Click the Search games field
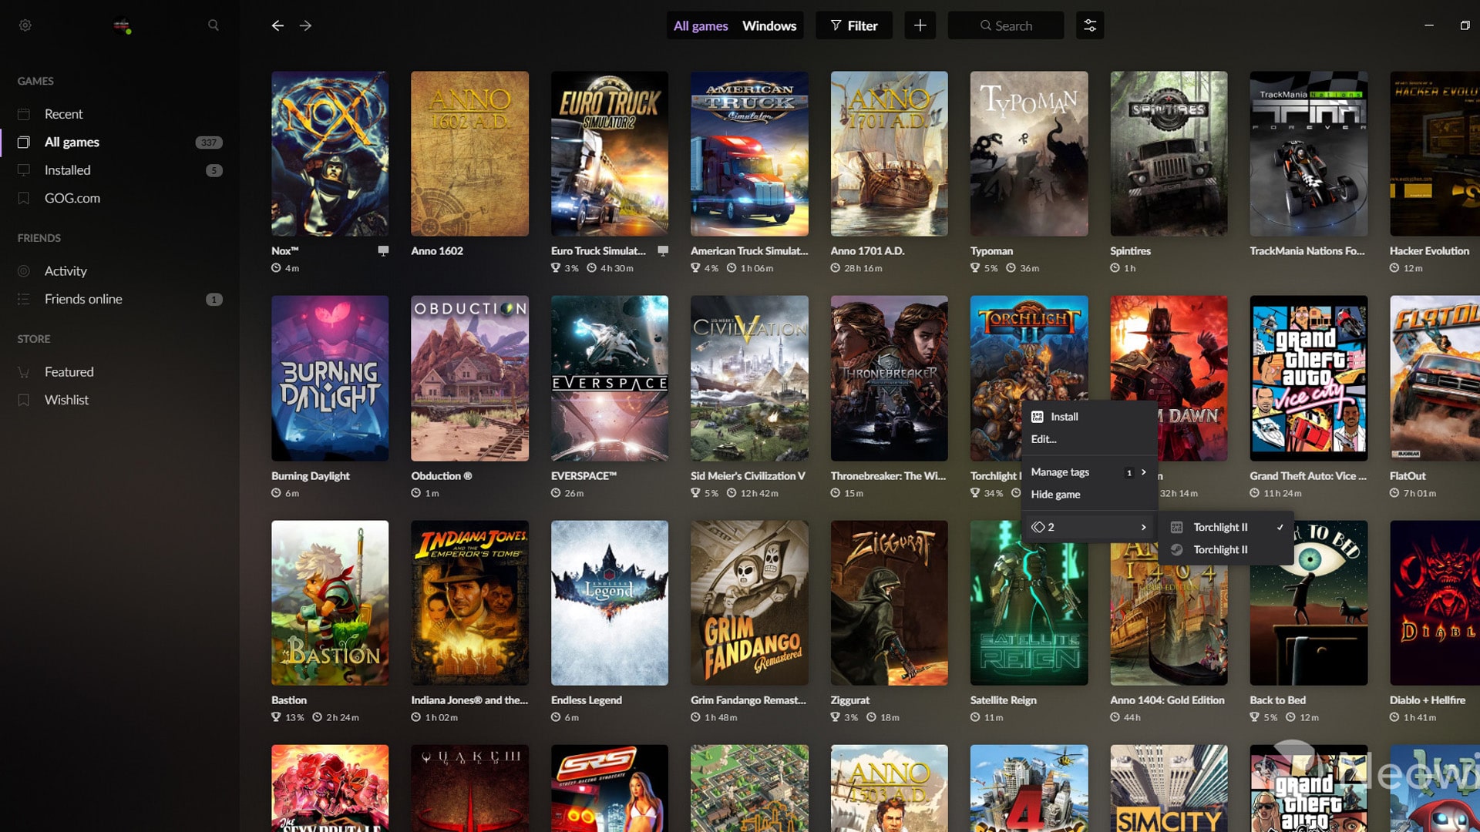The height and width of the screenshot is (832, 1480). 1006,25
